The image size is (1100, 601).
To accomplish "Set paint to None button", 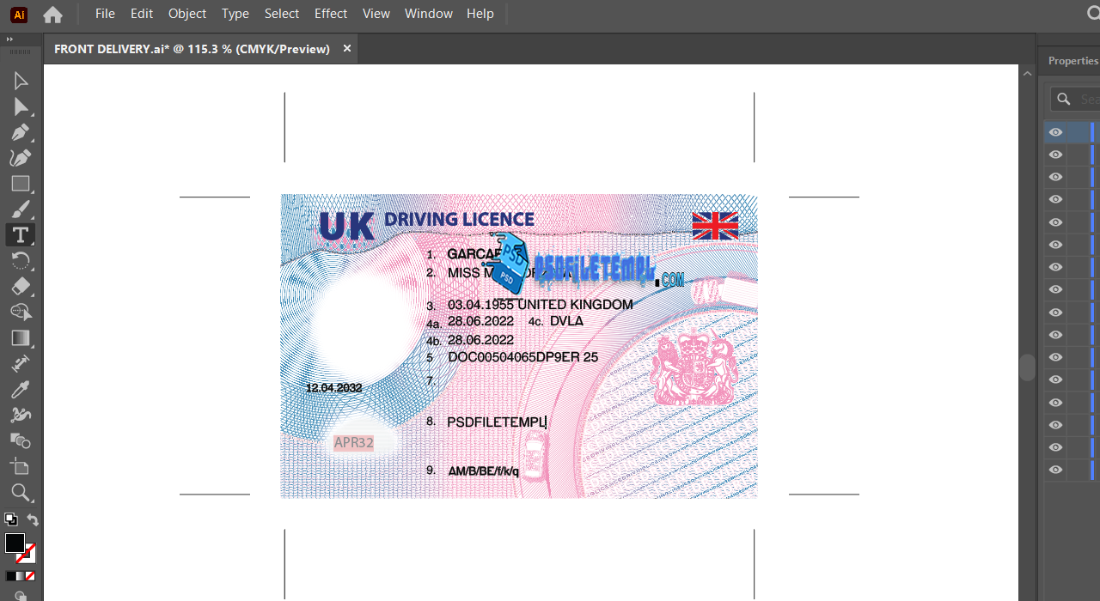I will pos(30,576).
